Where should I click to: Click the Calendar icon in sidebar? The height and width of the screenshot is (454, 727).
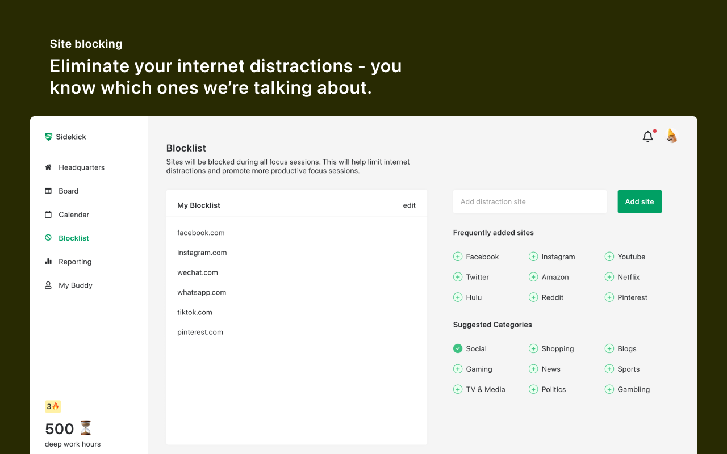[x=48, y=215]
